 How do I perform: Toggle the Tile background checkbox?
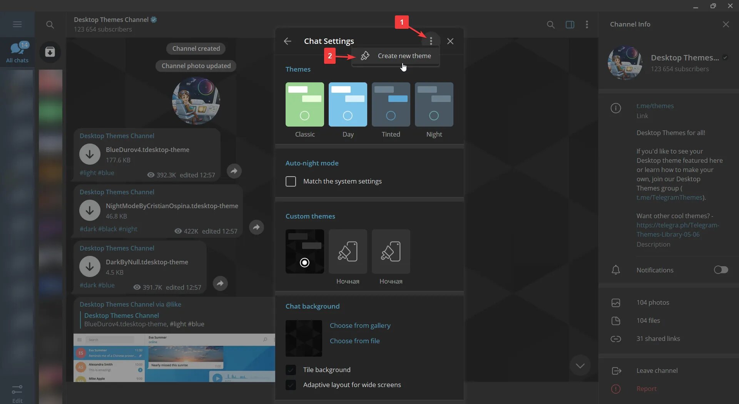coord(291,370)
